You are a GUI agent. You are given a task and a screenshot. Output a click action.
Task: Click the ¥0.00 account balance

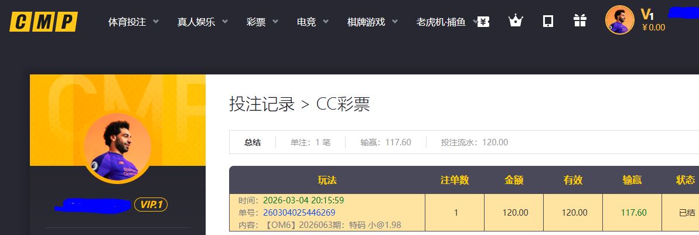click(x=653, y=28)
